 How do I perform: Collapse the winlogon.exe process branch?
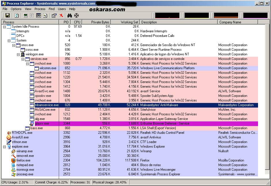pos(18,55)
